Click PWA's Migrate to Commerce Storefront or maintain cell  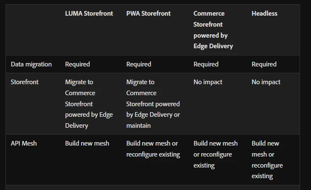(153, 104)
